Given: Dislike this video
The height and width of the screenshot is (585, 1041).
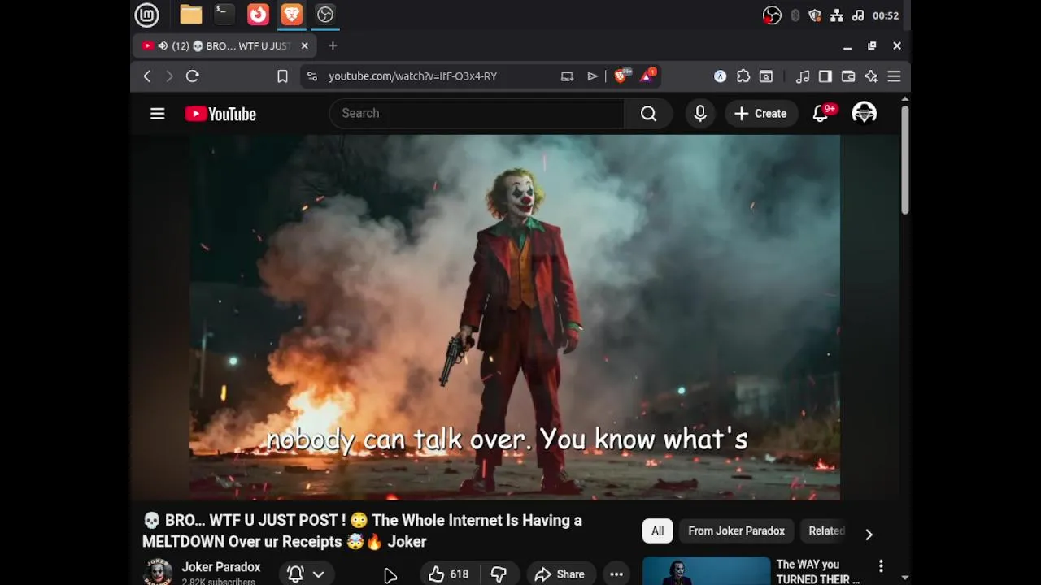Looking at the screenshot, I should (499, 574).
